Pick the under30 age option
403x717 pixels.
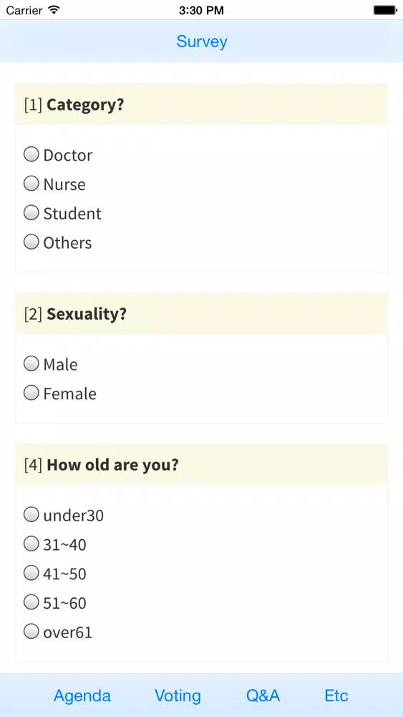coord(31,515)
